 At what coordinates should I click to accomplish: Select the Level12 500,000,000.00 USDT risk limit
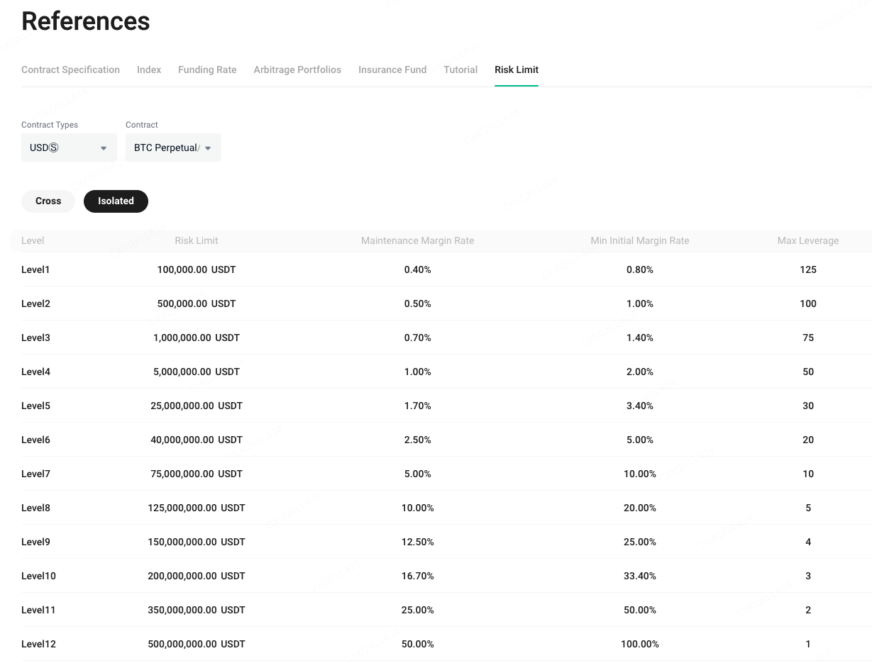click(x=197, y=644)
